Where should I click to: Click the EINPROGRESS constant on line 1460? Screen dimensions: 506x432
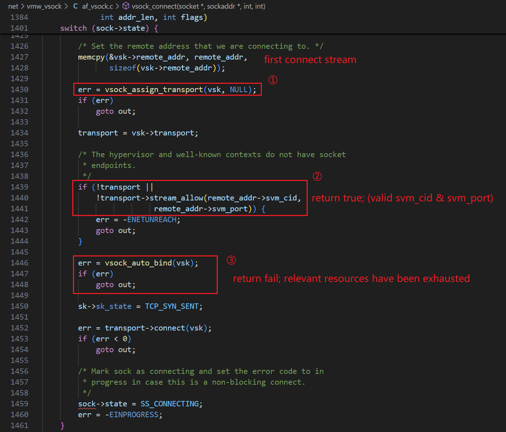tap(134, 415)
